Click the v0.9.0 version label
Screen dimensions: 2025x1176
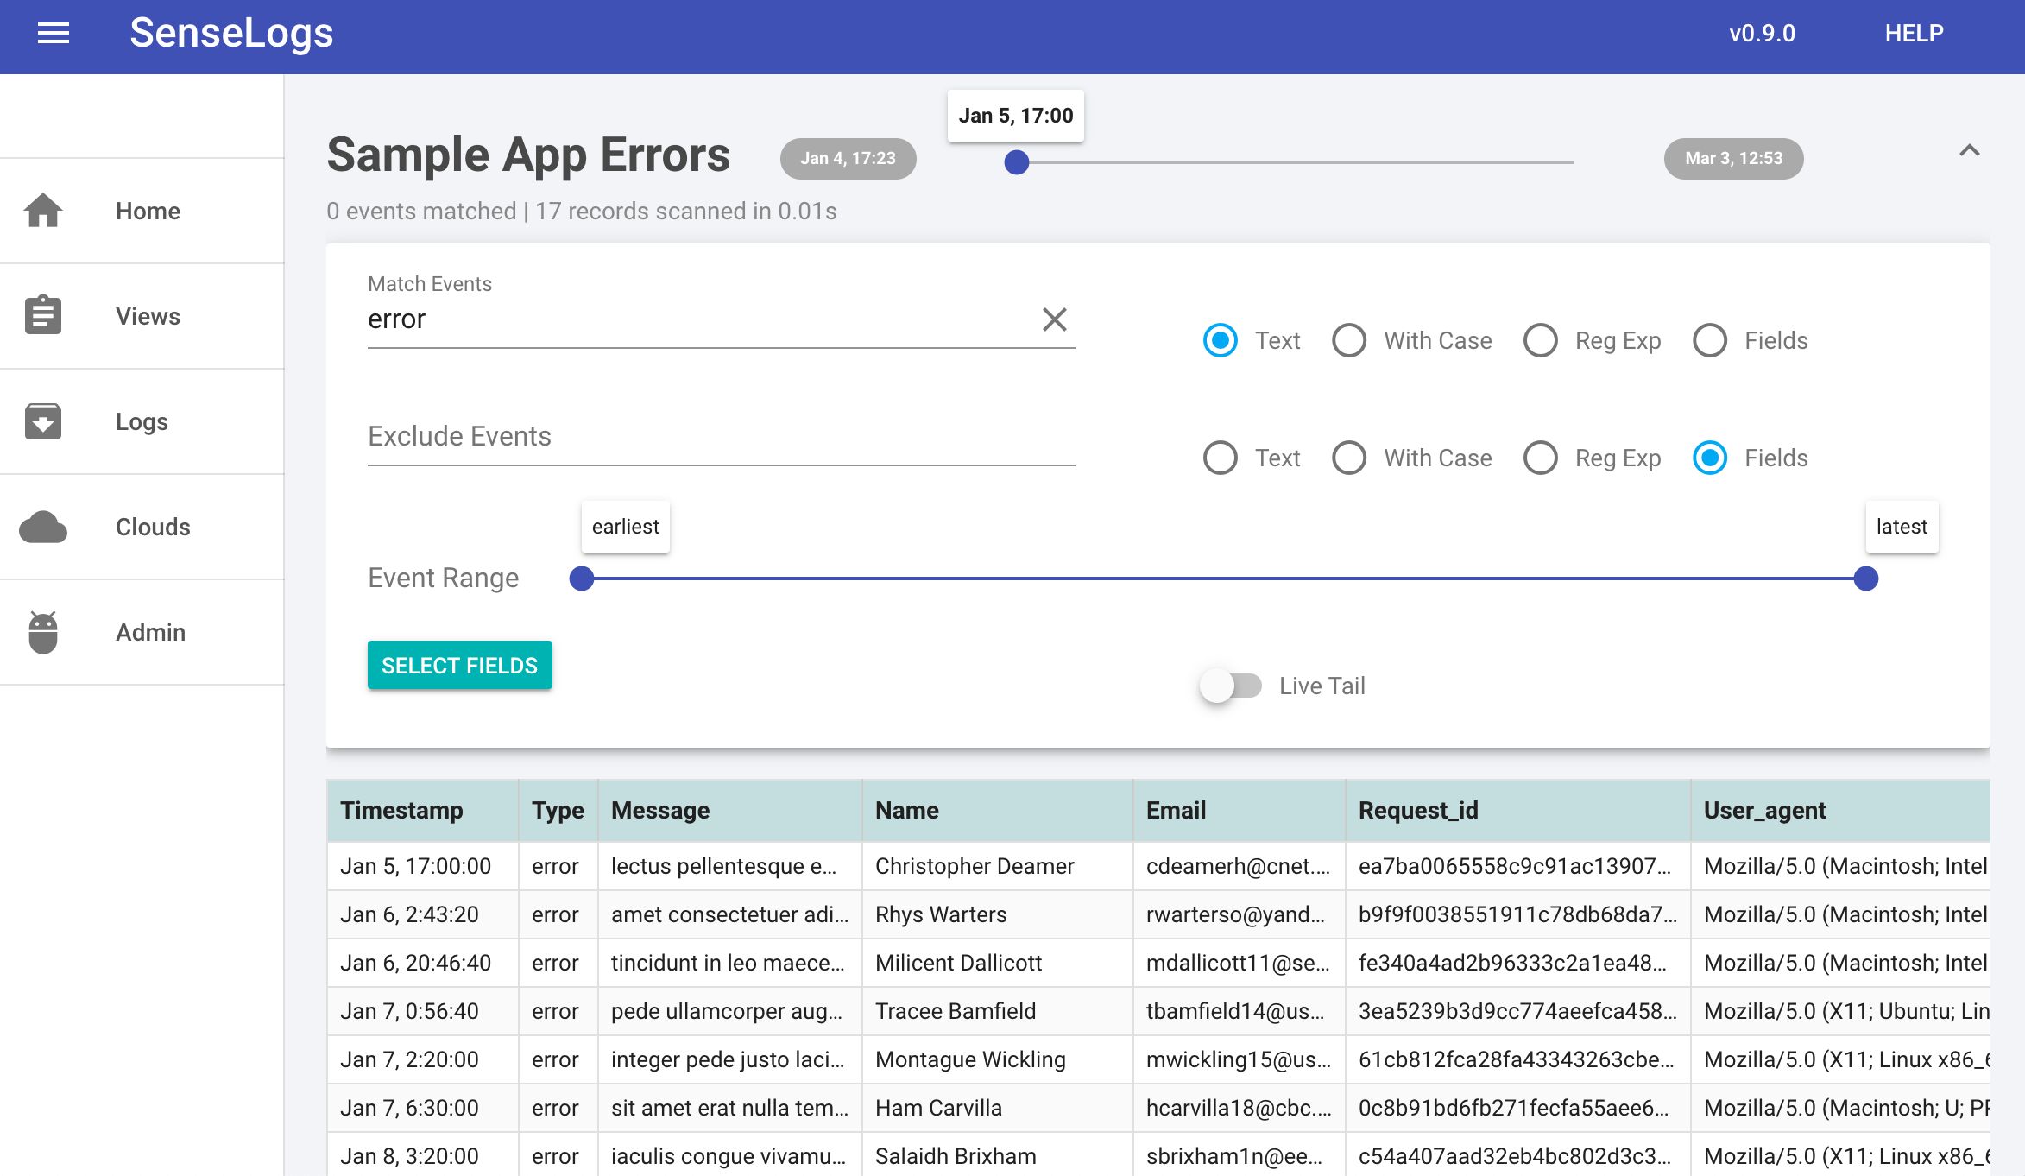point(1761,35)
